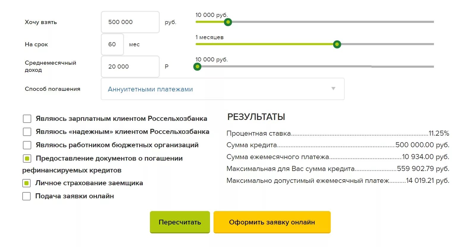
Task: Focus the income field showing 20 000
Action: (130, 66)
